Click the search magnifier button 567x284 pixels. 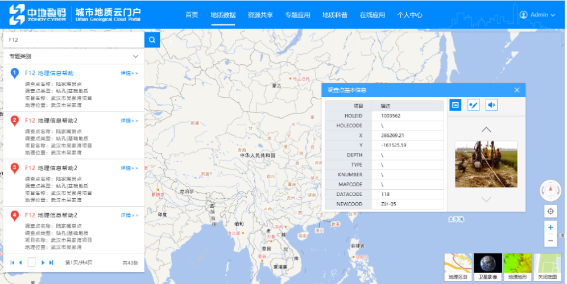[152, 40]
